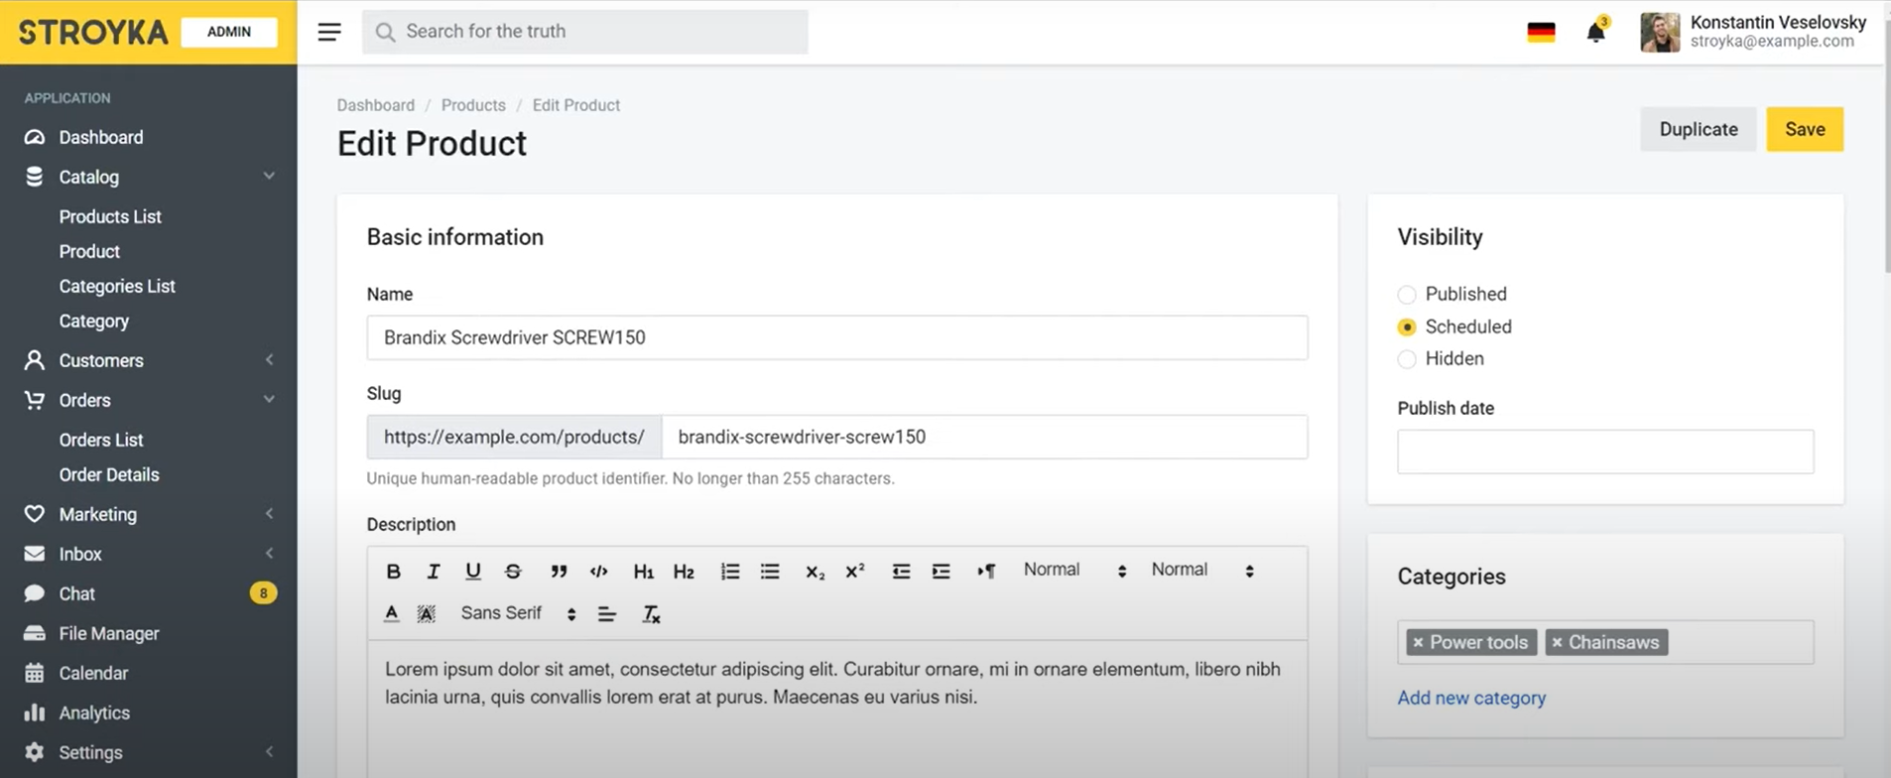
Task: Create an ordered numbered list
Action: (x=730, y=572)
